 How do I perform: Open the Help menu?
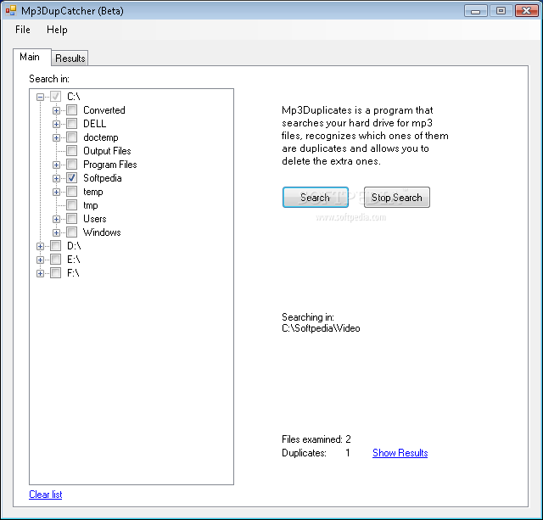[x=57, y=30]
